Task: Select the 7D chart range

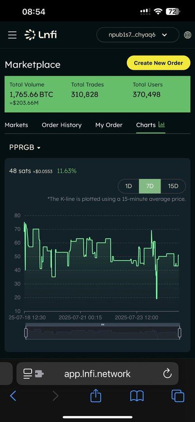Action: [x=150, y=186]
